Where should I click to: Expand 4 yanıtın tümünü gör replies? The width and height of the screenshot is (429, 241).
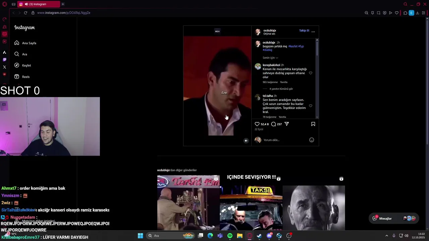click(281, 89)
